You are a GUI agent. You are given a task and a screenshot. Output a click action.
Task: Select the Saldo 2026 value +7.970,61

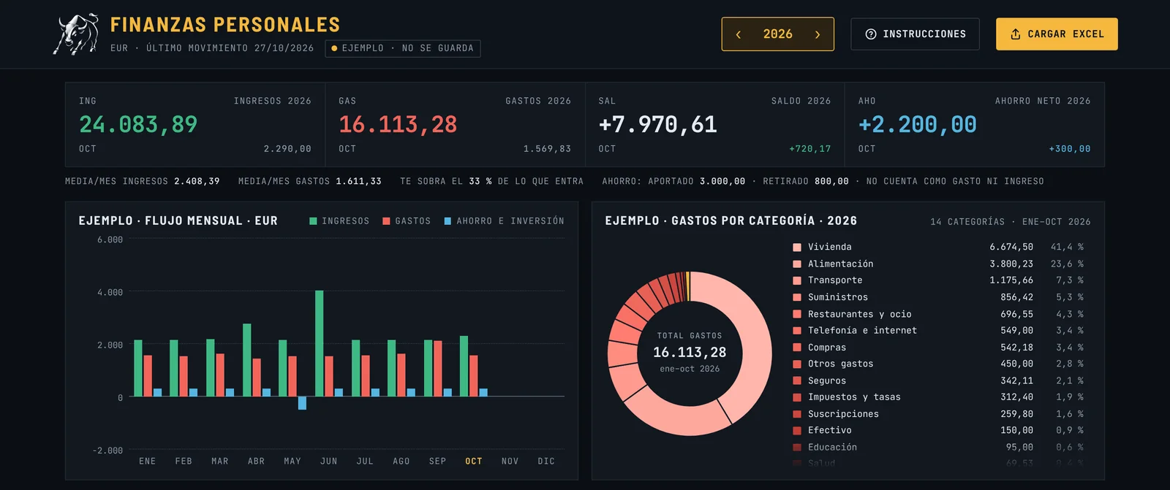pos(658,125)
